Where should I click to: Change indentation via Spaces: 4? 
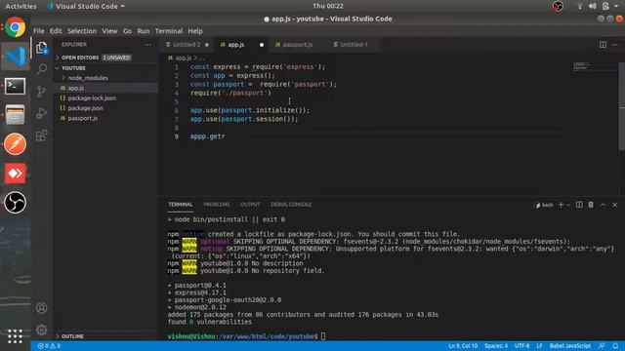pyautogui.click(x=496, y=346)
